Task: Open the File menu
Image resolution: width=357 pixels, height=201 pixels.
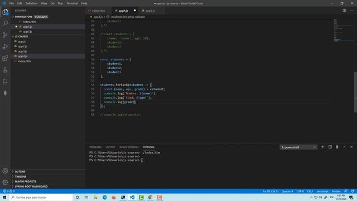Action: coord(12,3)
